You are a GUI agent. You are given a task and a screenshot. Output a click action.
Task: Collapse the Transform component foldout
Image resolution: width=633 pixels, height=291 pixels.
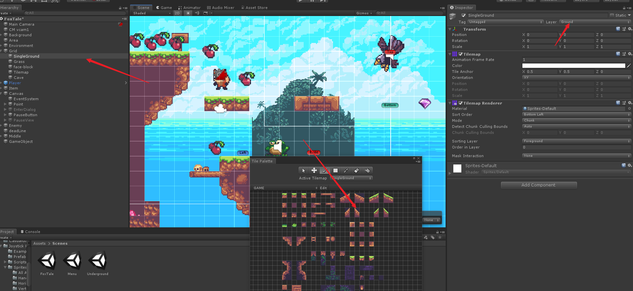click(x=450, y=29)
